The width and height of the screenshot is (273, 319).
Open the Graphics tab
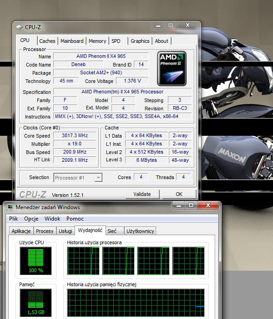pos(140,41)
